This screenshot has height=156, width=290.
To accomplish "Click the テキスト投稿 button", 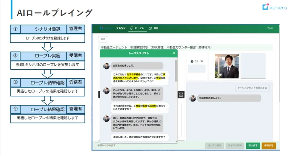I will click(x=235, y=146).
